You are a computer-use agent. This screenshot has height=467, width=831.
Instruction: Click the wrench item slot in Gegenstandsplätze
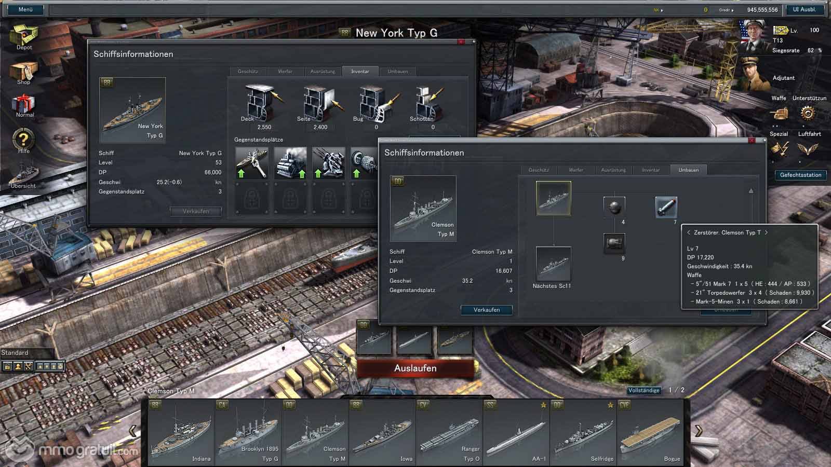252,163
